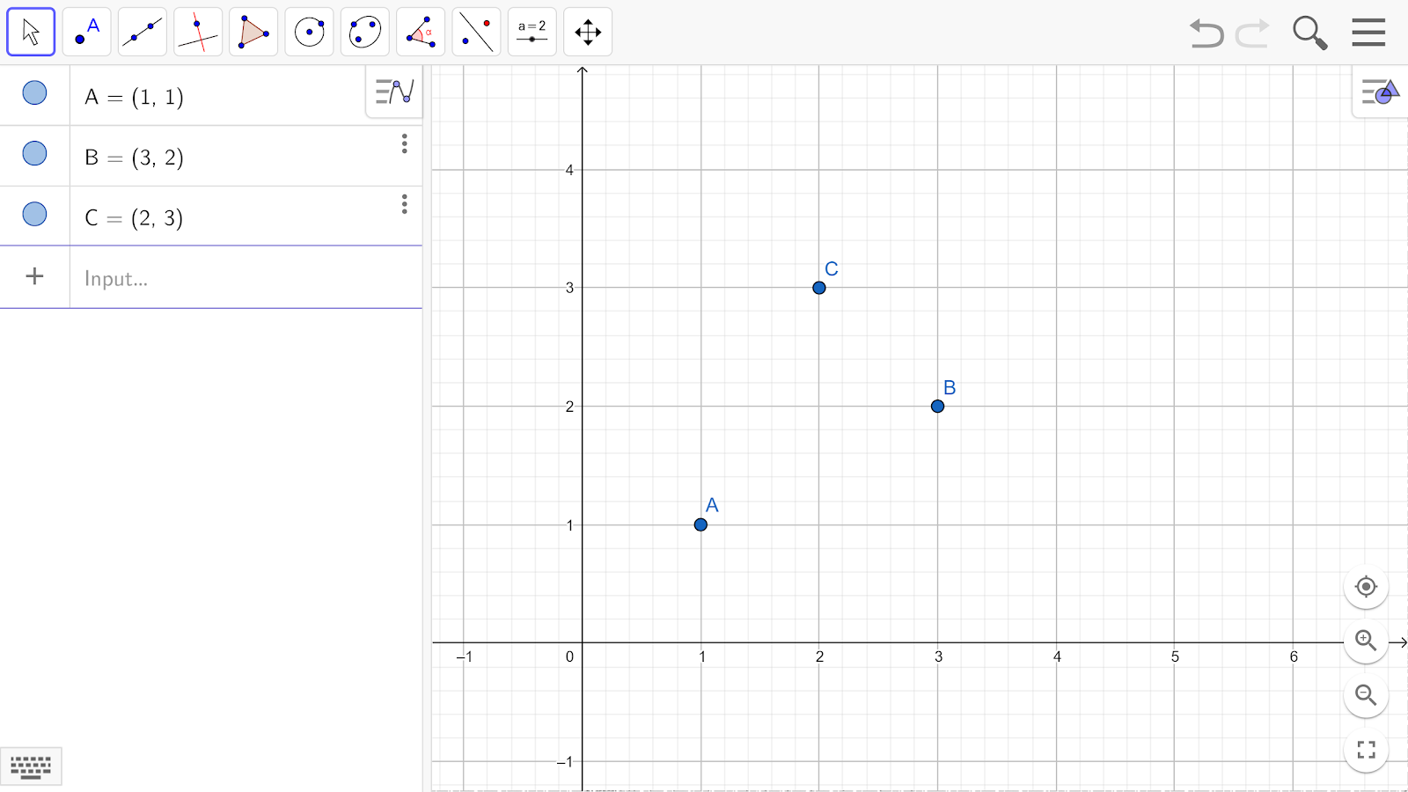Select the Move arrow tool
This screenshot has width=1408, height=792.
pyautogui.click(x=31, y=33)
